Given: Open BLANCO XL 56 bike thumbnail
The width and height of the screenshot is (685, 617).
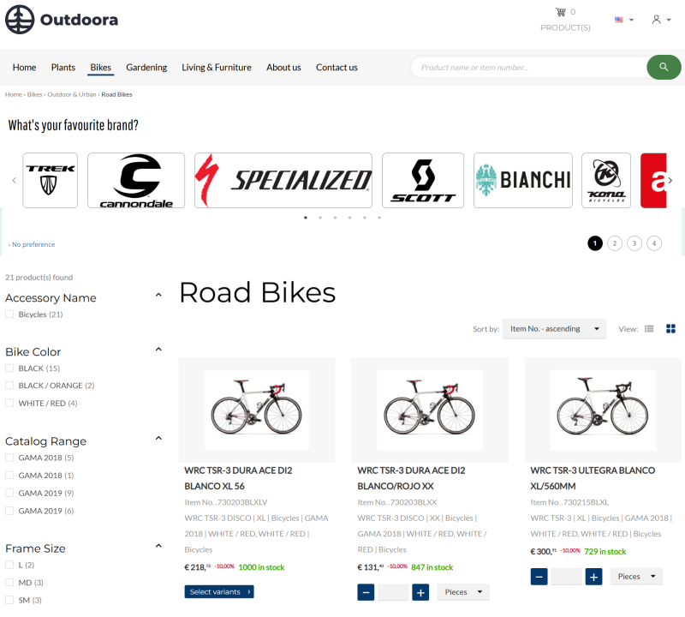Looking at the screenshot, I should [x=257, y=410].
